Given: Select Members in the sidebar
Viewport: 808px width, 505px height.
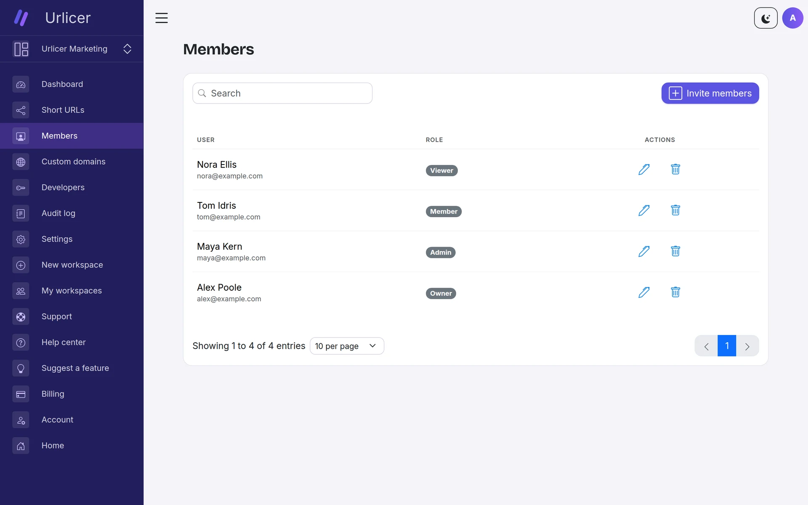Looking at the screenshot, I should [72, 136].
